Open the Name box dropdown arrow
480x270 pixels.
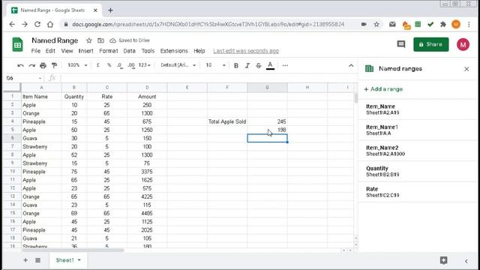(x=40, y=78)
